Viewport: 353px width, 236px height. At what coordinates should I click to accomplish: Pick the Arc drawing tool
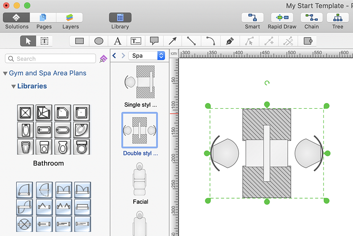(x=210, y=41)
